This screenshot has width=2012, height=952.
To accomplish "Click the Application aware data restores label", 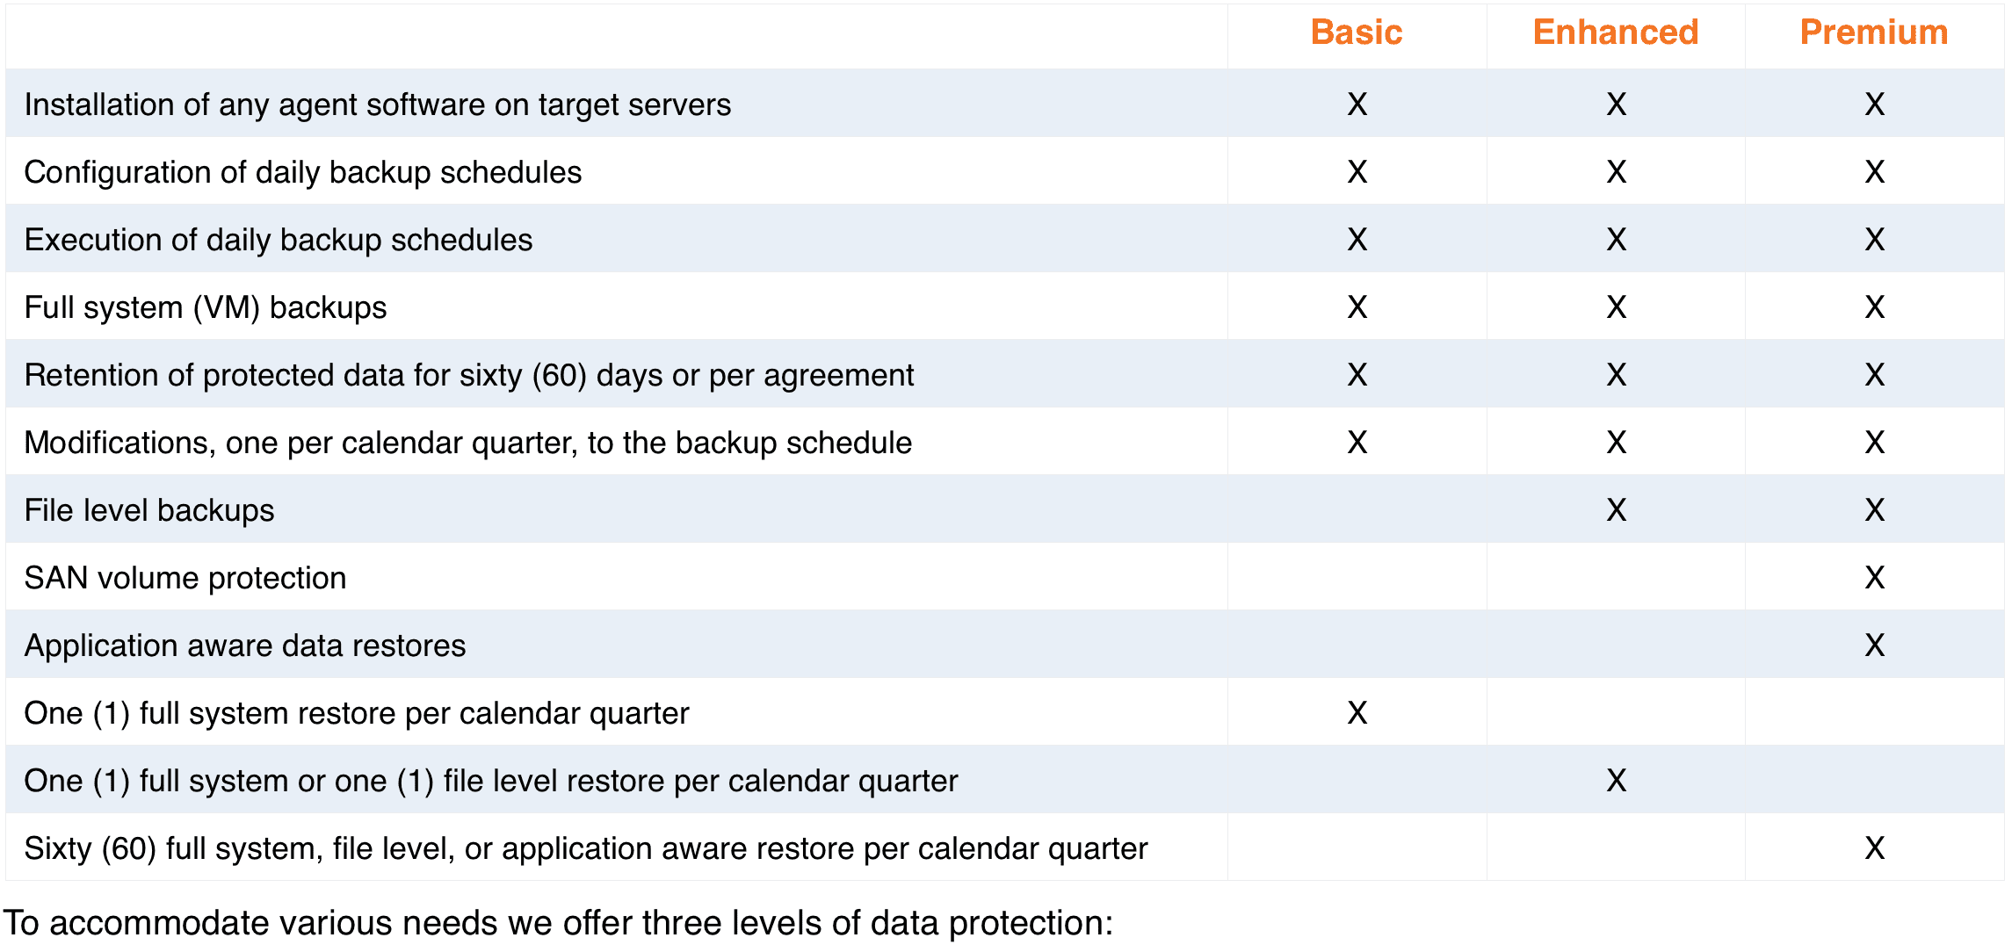I will point(245,645).
